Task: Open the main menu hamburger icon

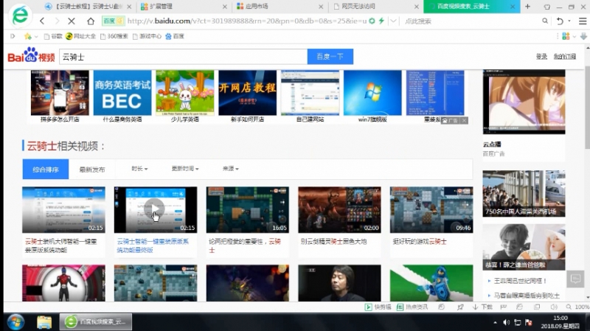Action: (x=583, y=21)
